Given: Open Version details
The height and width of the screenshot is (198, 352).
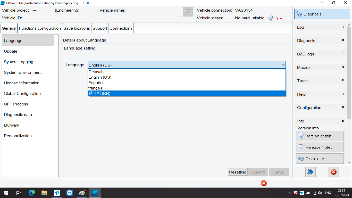Looking at the screenshot, I should 320,136.
